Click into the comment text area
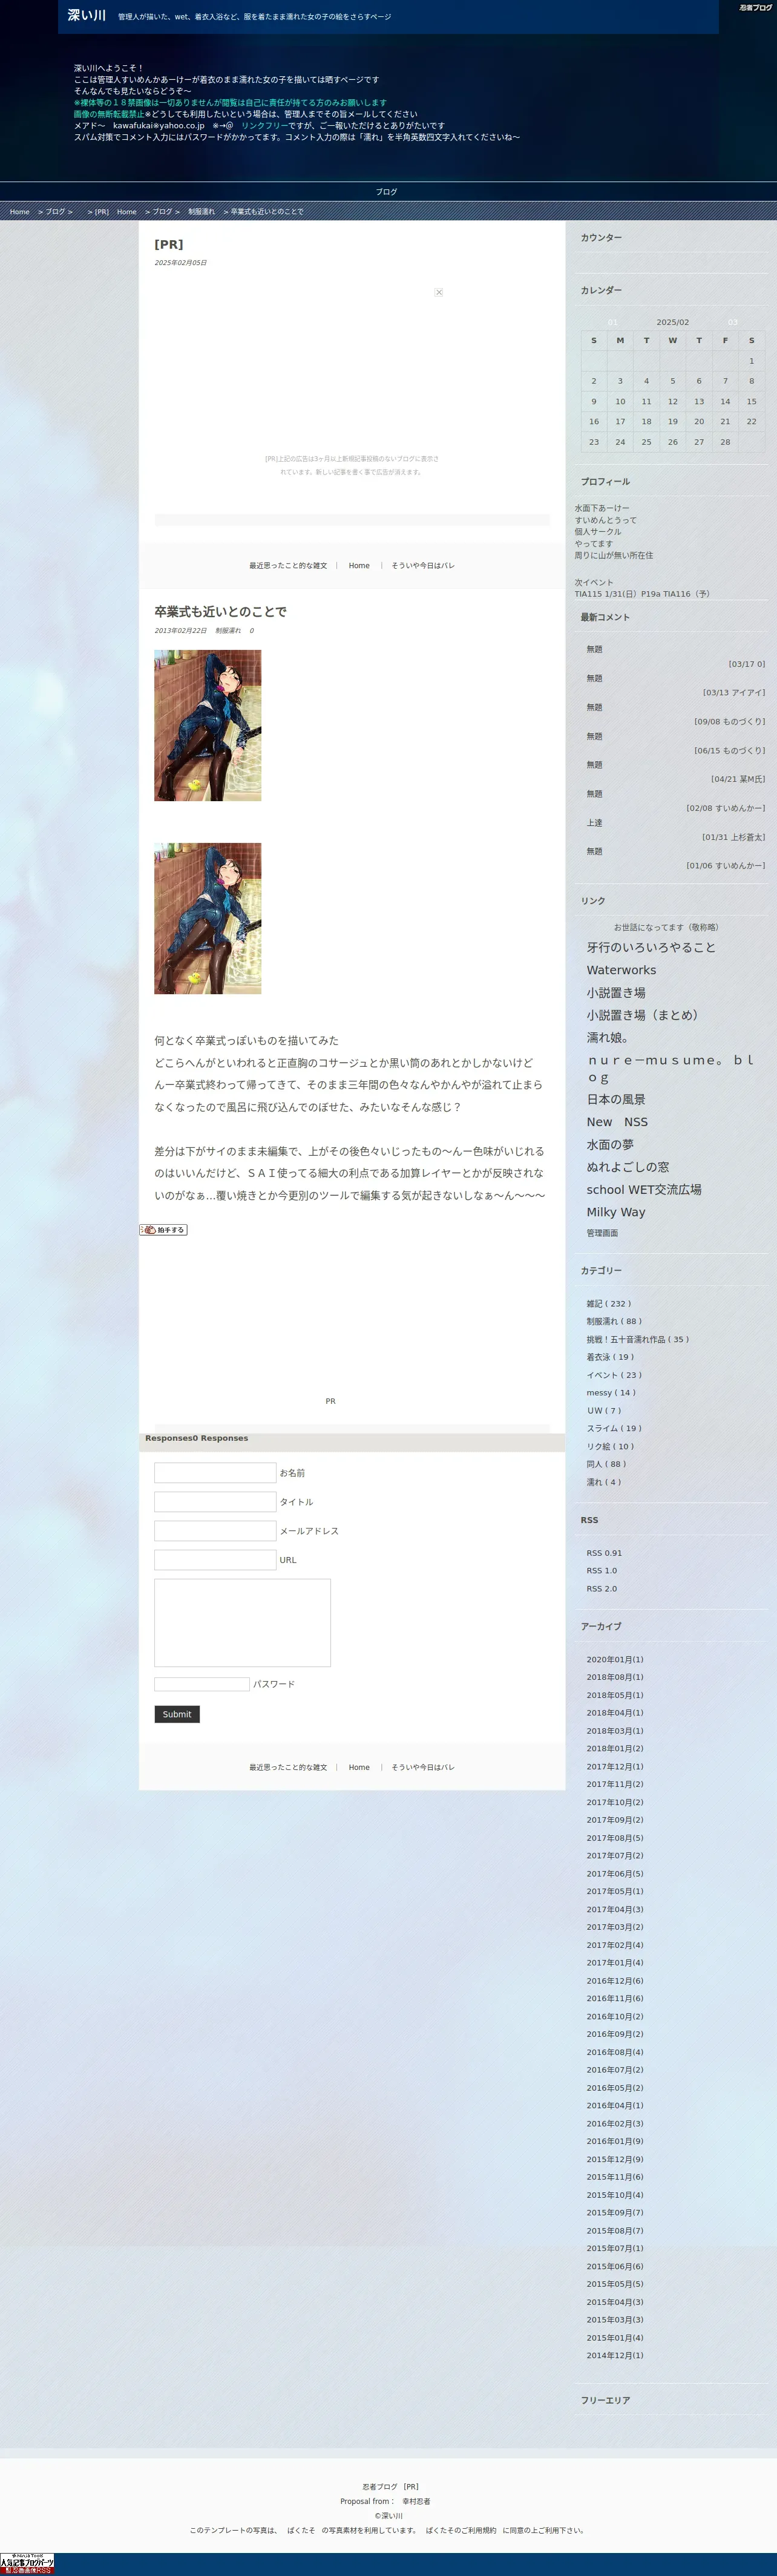 tap(242, 1623)
